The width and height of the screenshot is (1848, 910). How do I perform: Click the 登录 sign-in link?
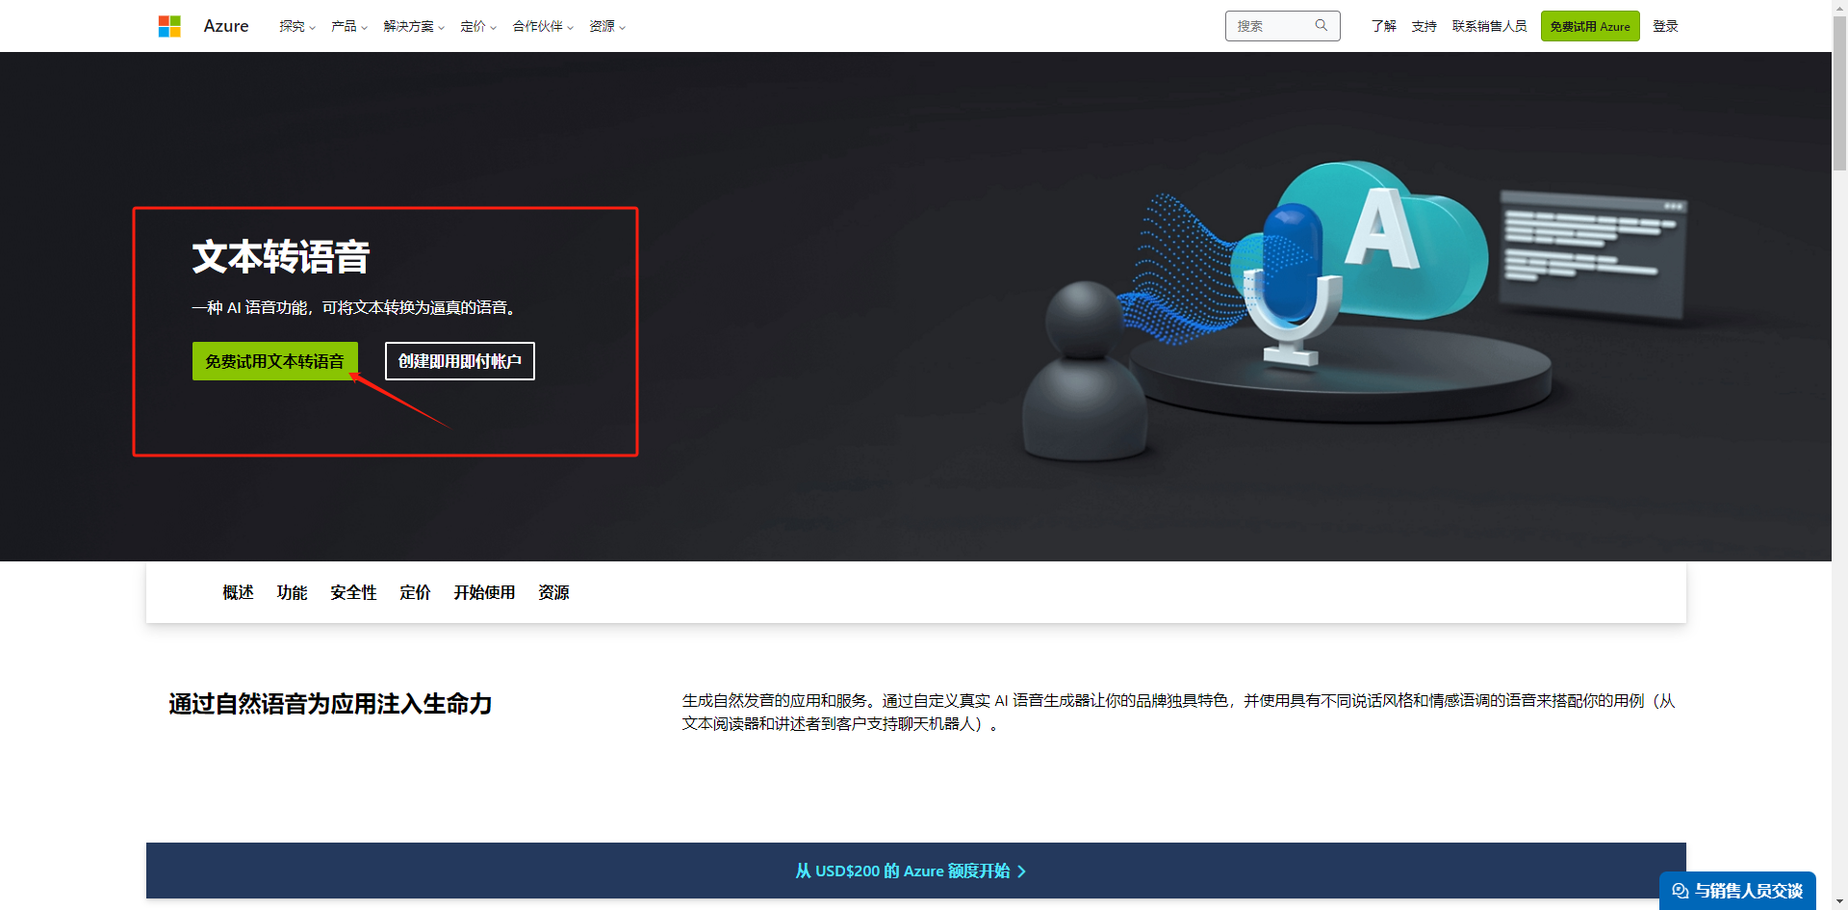click(1665, 26)
